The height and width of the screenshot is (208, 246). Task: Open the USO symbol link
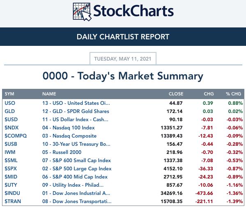[10, 103]
